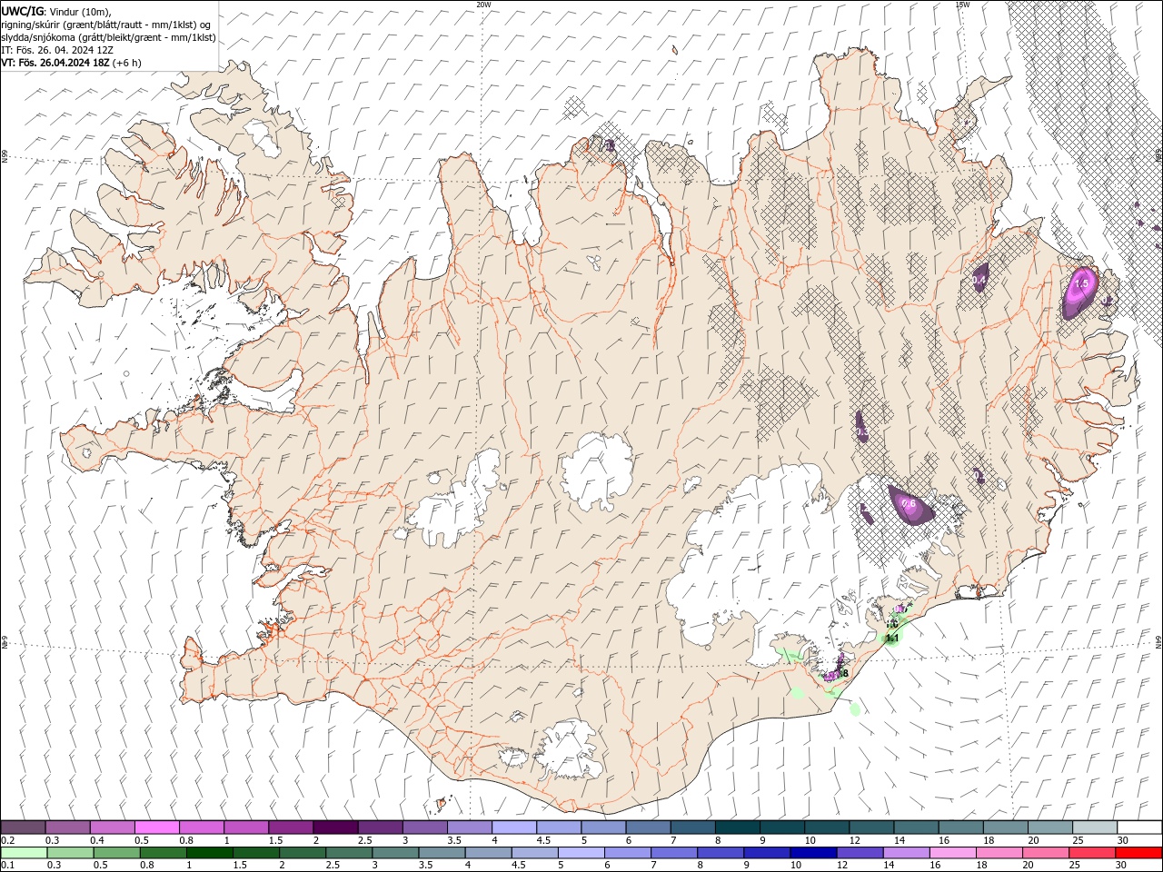Click the '0.2' label on the top scale
The width and height of the screenshot is (1163, 872).
7,840
